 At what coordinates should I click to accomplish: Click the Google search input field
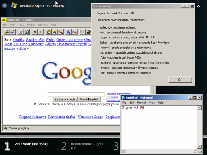pos(76,95)
